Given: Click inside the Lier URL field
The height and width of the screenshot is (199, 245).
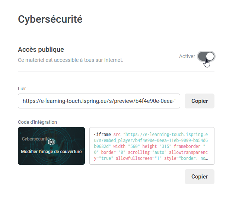Looking at the screenshot, I should pyautogui.click(x=99, y=101).
